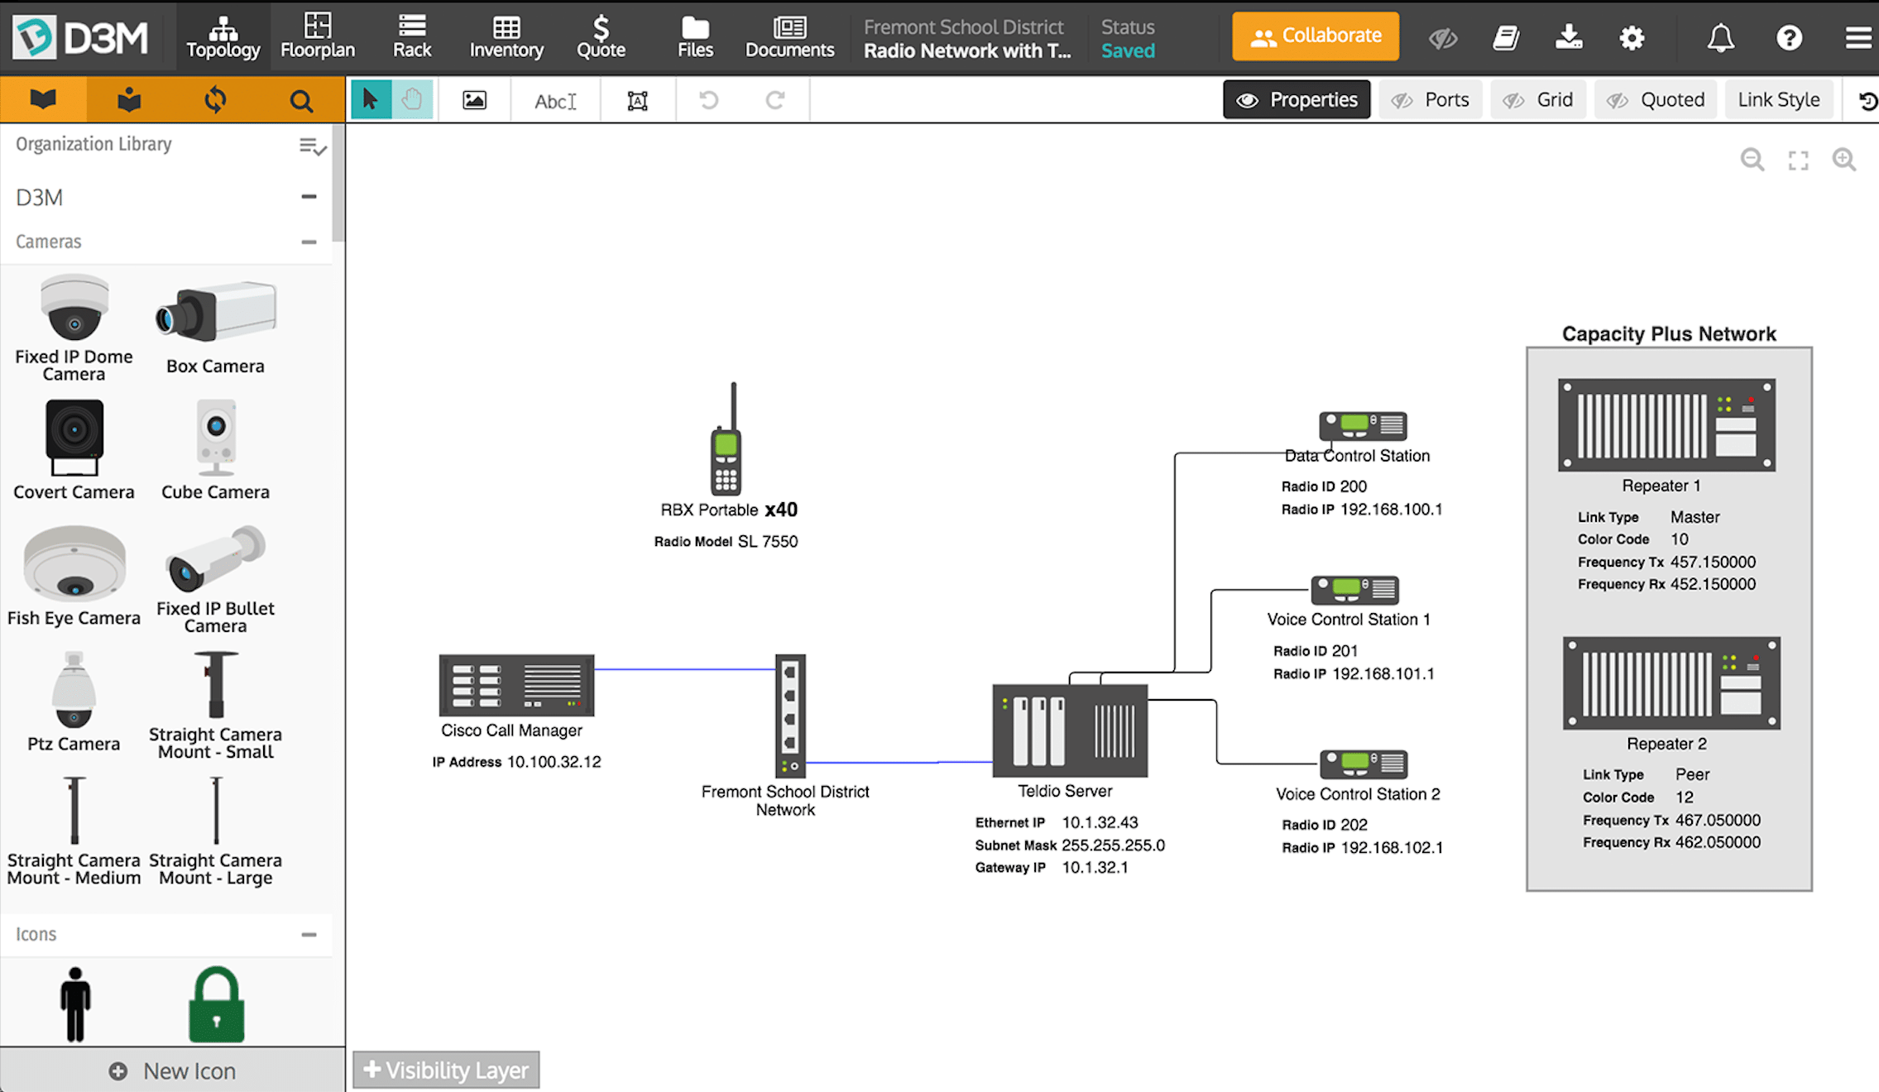Image resolution: width=1879 pixels, height=1092 pixels.
Task: Select the Teldio Server device
Action: (1070, 730)
